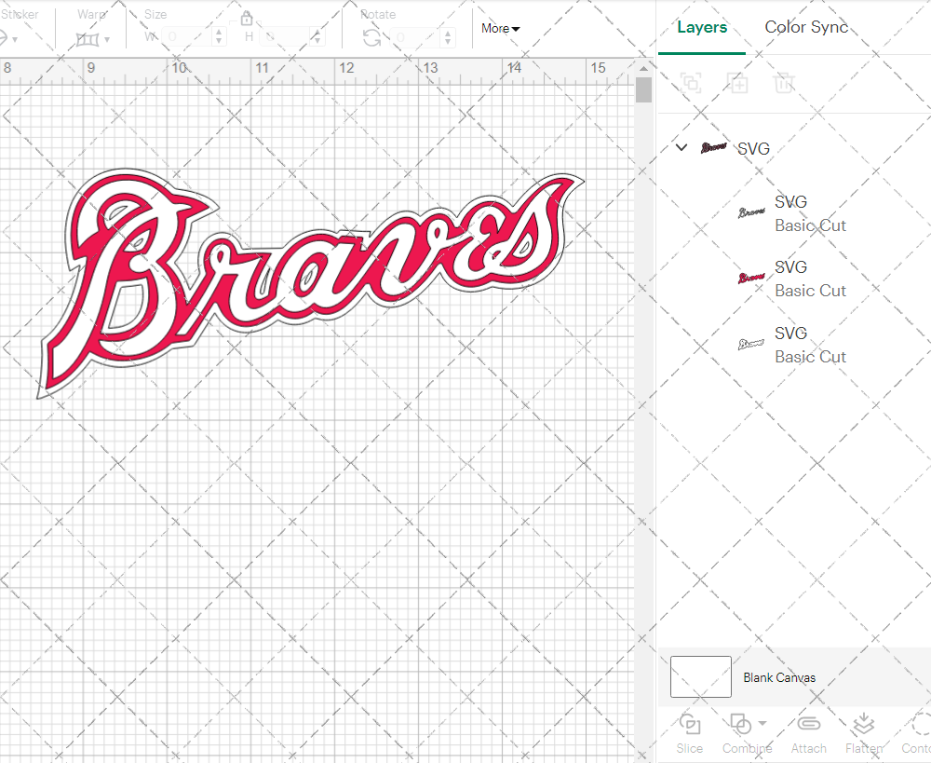Screen dimensions: 931x763
Task: Click the Delete trash icon in Layers
Action: tap(784, 83)
